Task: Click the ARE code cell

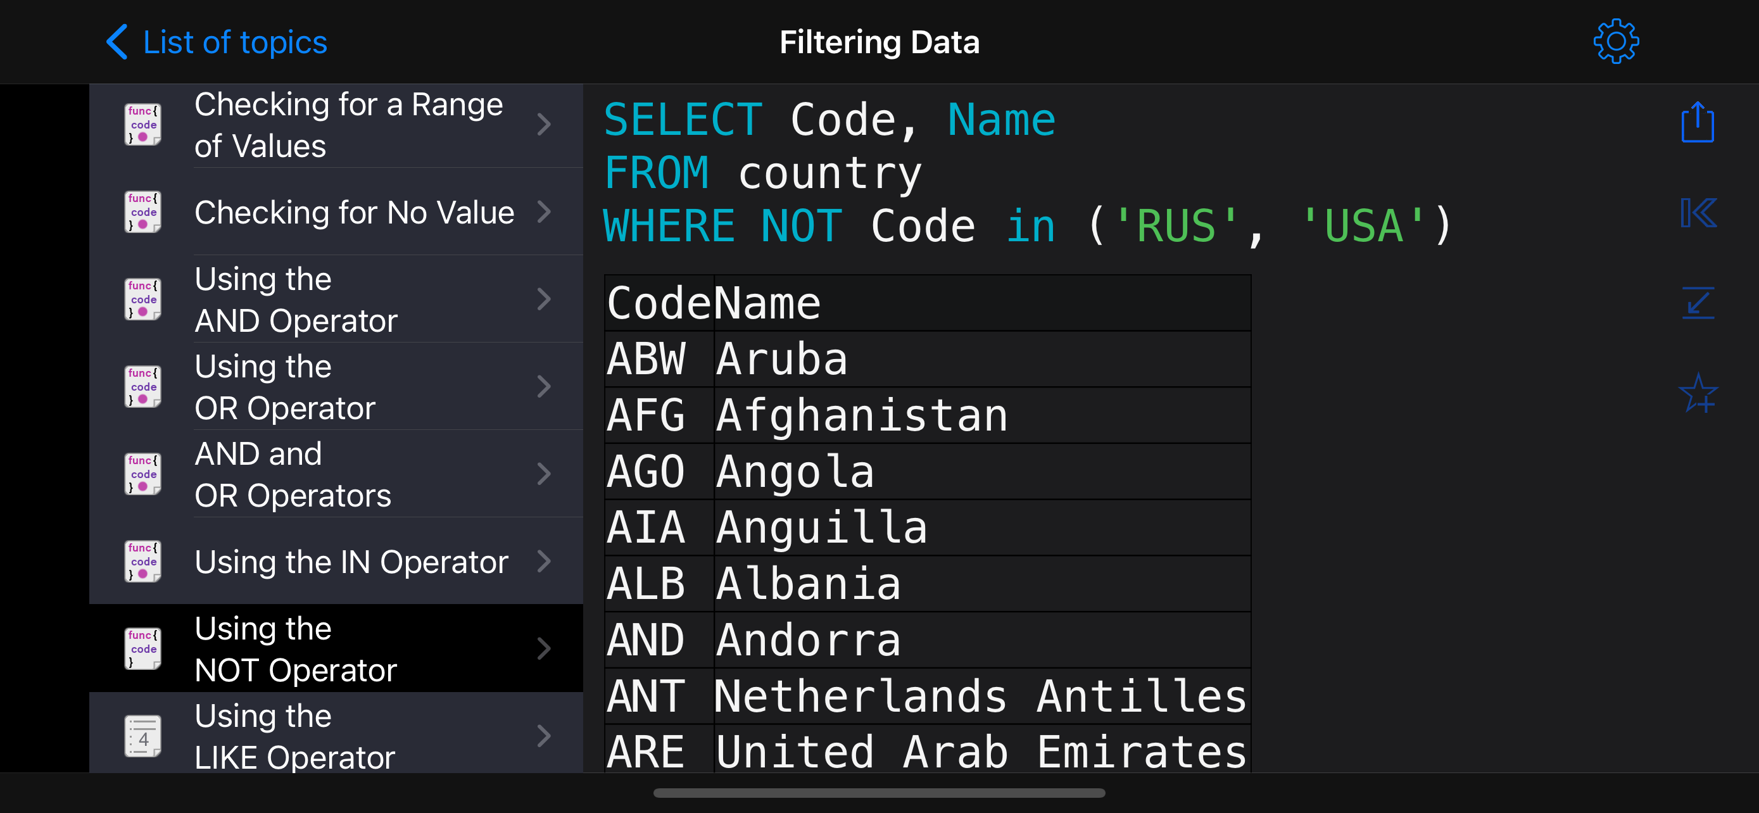Action: point(660,749)
